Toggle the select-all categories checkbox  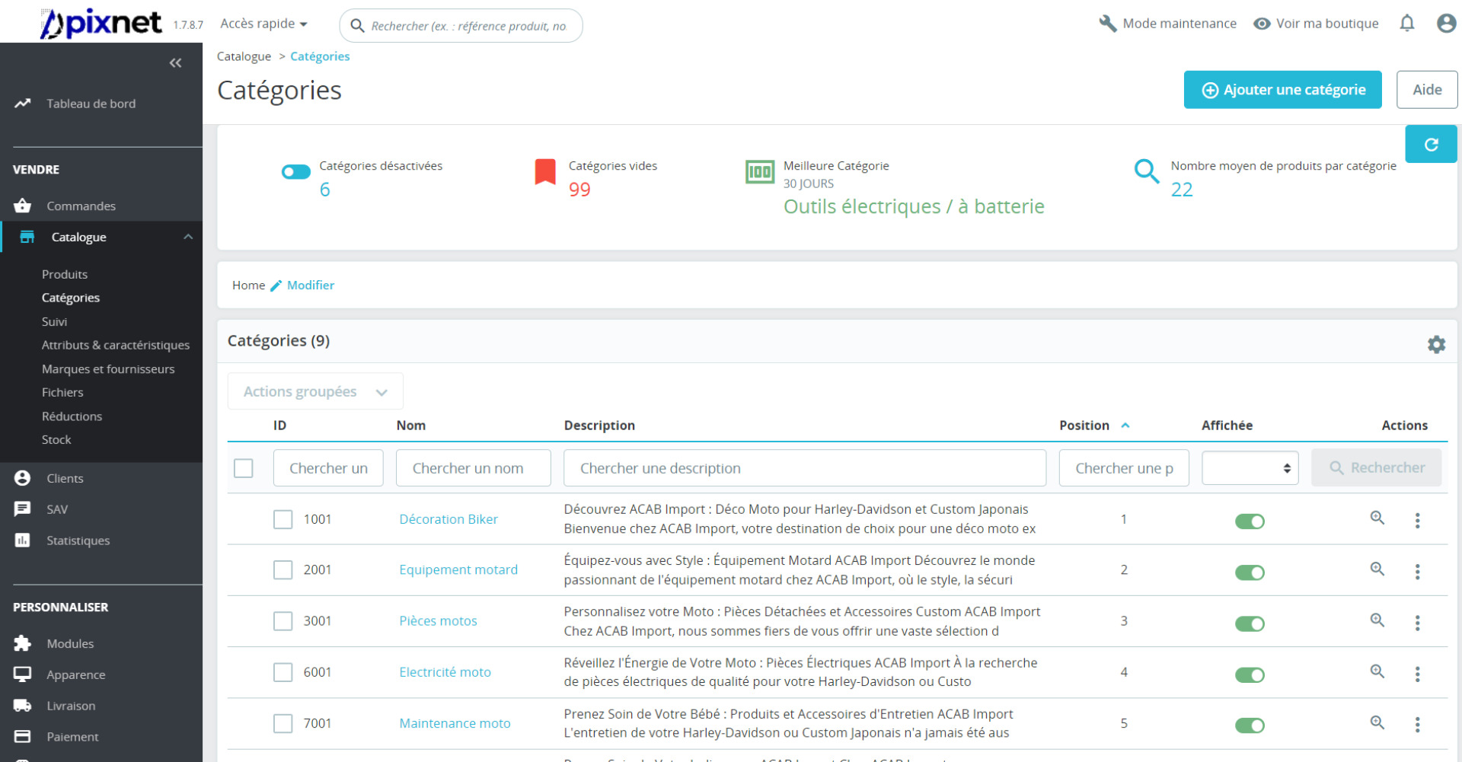coord(244,468)
